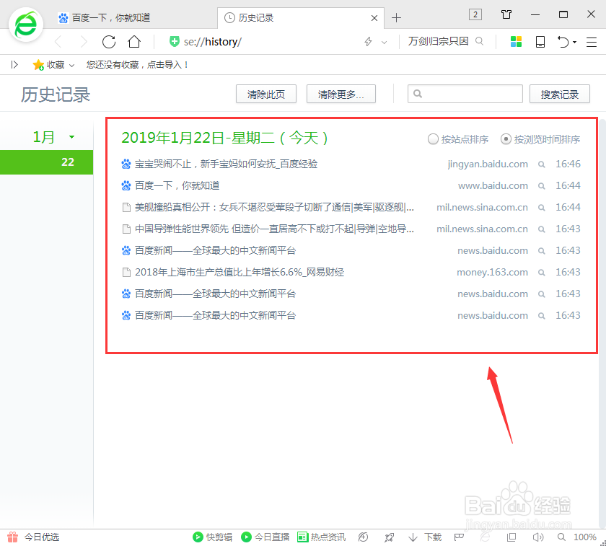Click the 清除此页 button
The image size is (606, 546).
[265, 94]
